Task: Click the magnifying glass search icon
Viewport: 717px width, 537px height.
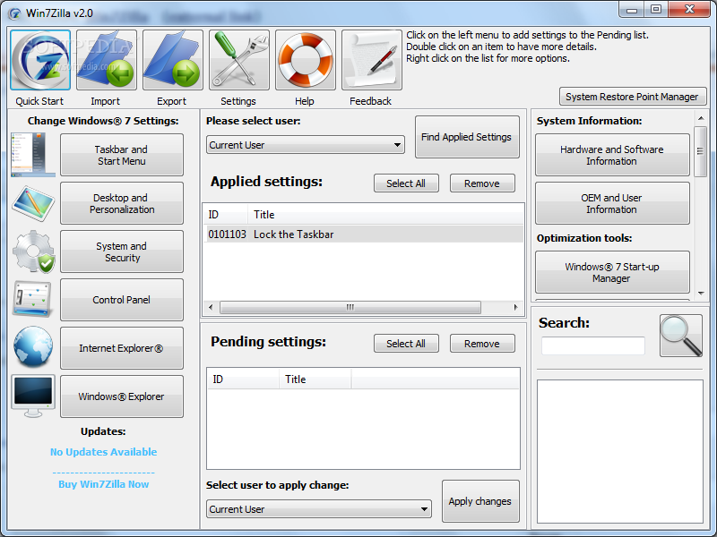Action: click(x=681, y=336)
